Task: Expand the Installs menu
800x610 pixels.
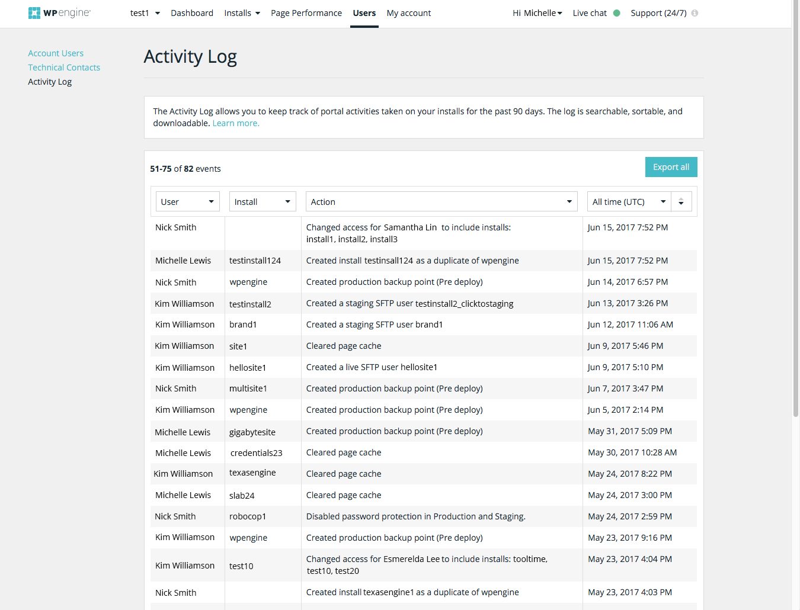Action: point(242,13)
